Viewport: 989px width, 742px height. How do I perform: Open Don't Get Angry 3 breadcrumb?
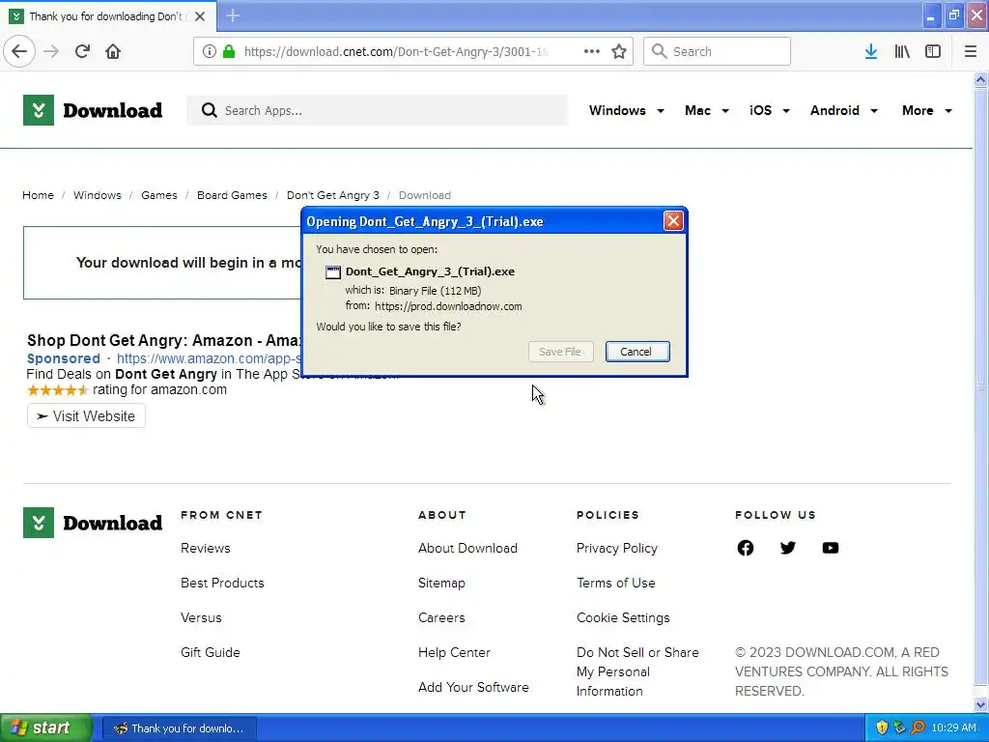click(x=333, y=195)
